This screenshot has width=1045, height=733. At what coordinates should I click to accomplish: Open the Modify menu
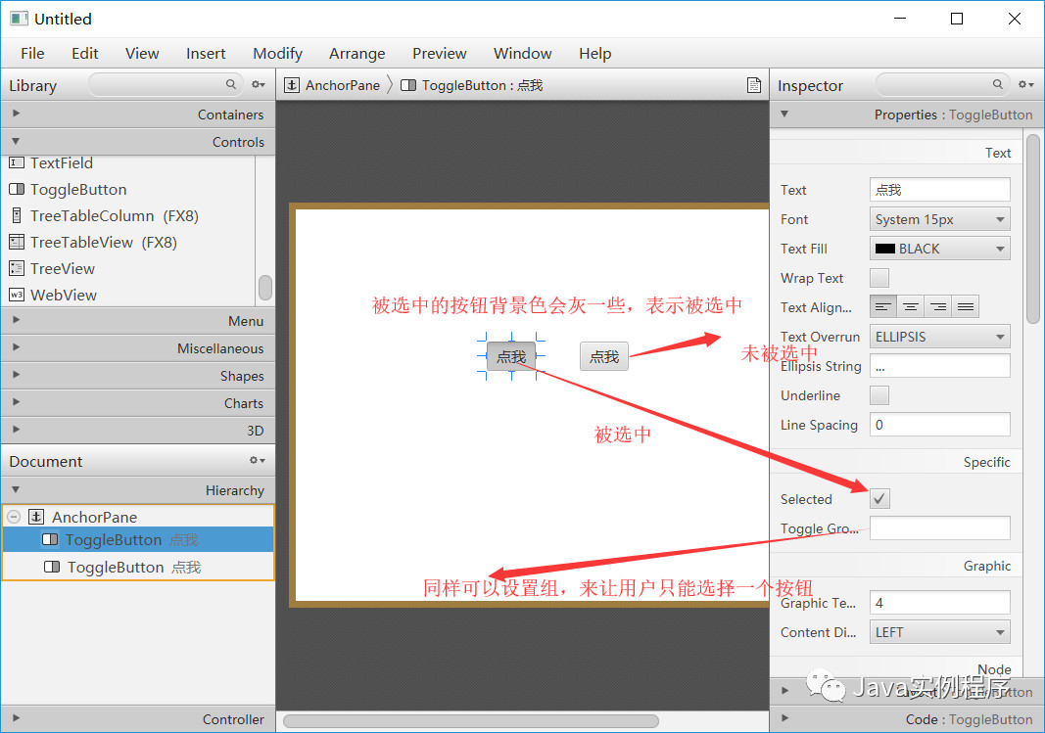point(277,54)
